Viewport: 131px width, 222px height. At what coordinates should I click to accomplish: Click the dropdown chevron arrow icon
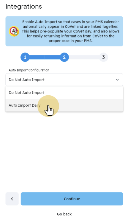[117, 80]
